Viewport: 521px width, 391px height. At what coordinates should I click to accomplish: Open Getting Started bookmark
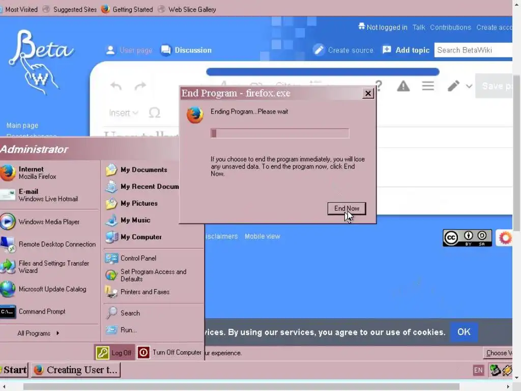[127, 9]
